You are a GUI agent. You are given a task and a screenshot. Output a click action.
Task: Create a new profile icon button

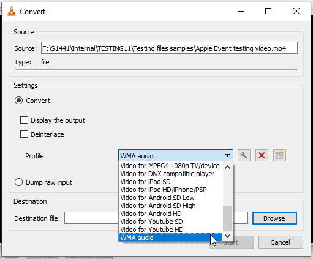pyautogui.click(x=279, y=155)
